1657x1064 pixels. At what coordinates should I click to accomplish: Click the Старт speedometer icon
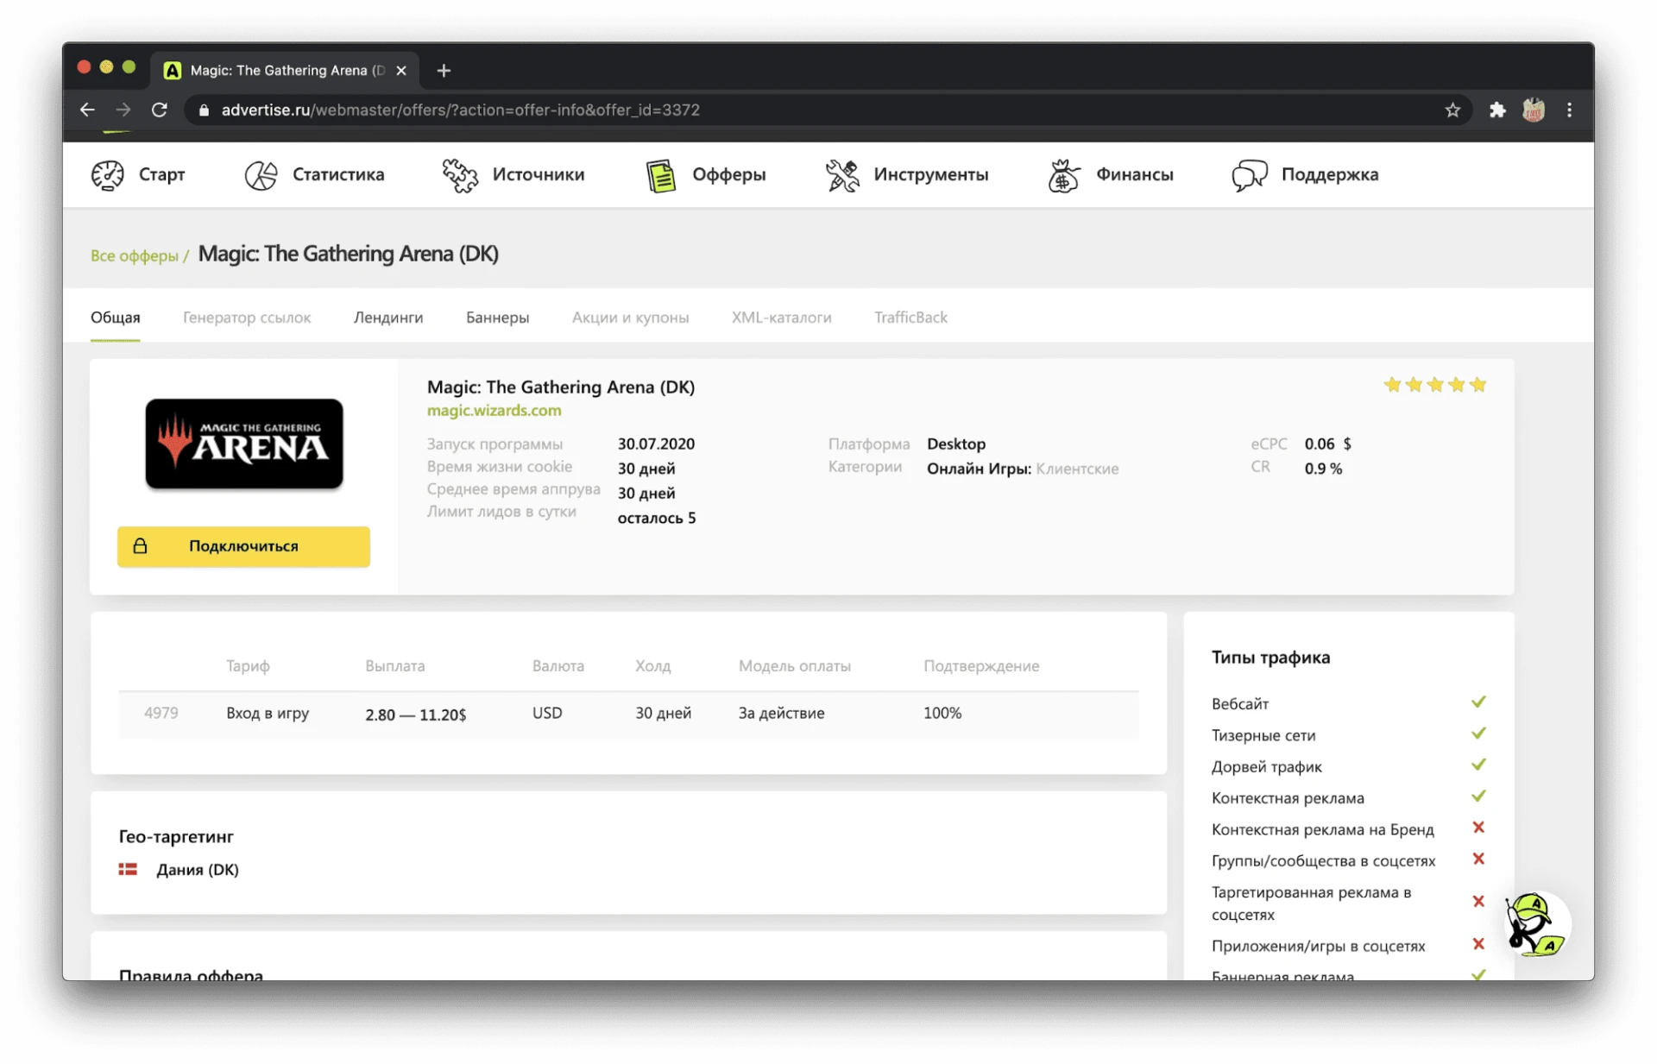(108, 175)
